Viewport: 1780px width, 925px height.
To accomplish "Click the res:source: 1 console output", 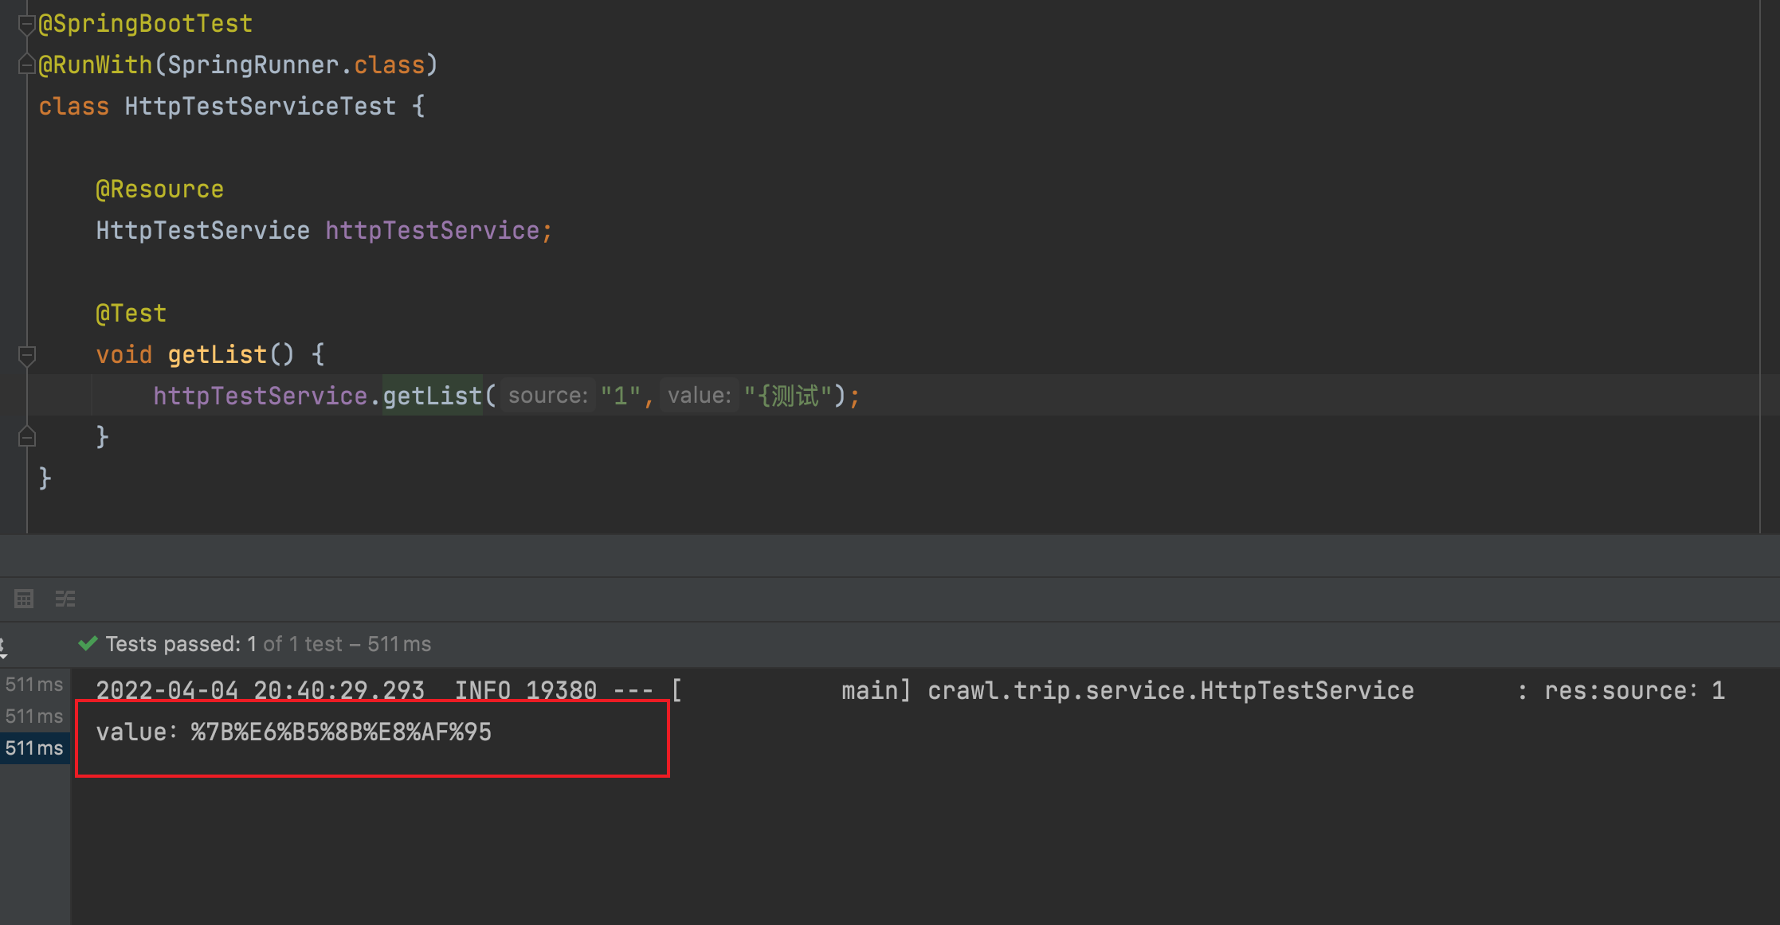I will tap(1634, 690).
